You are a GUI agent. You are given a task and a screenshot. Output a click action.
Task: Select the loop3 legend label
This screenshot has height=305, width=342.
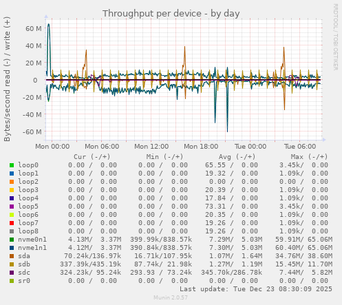click(x=28, y=190)
